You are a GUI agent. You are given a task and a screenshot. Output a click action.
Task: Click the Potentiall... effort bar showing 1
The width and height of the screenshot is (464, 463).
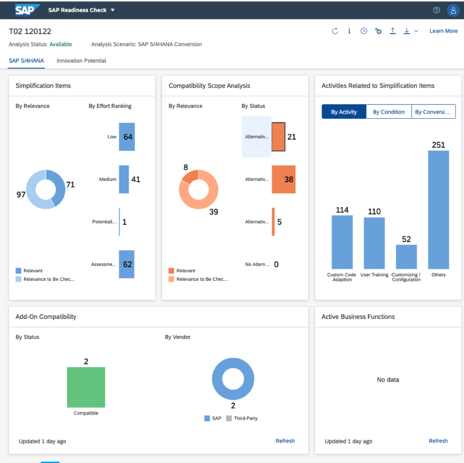[119, 222]
